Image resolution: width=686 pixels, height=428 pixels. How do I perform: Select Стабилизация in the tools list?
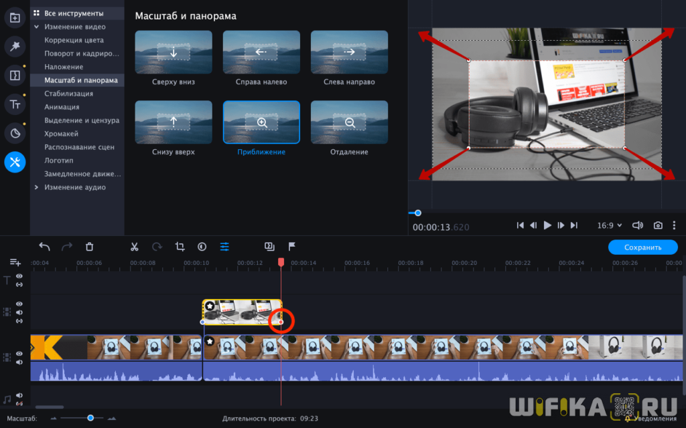[x=68, y=94]
